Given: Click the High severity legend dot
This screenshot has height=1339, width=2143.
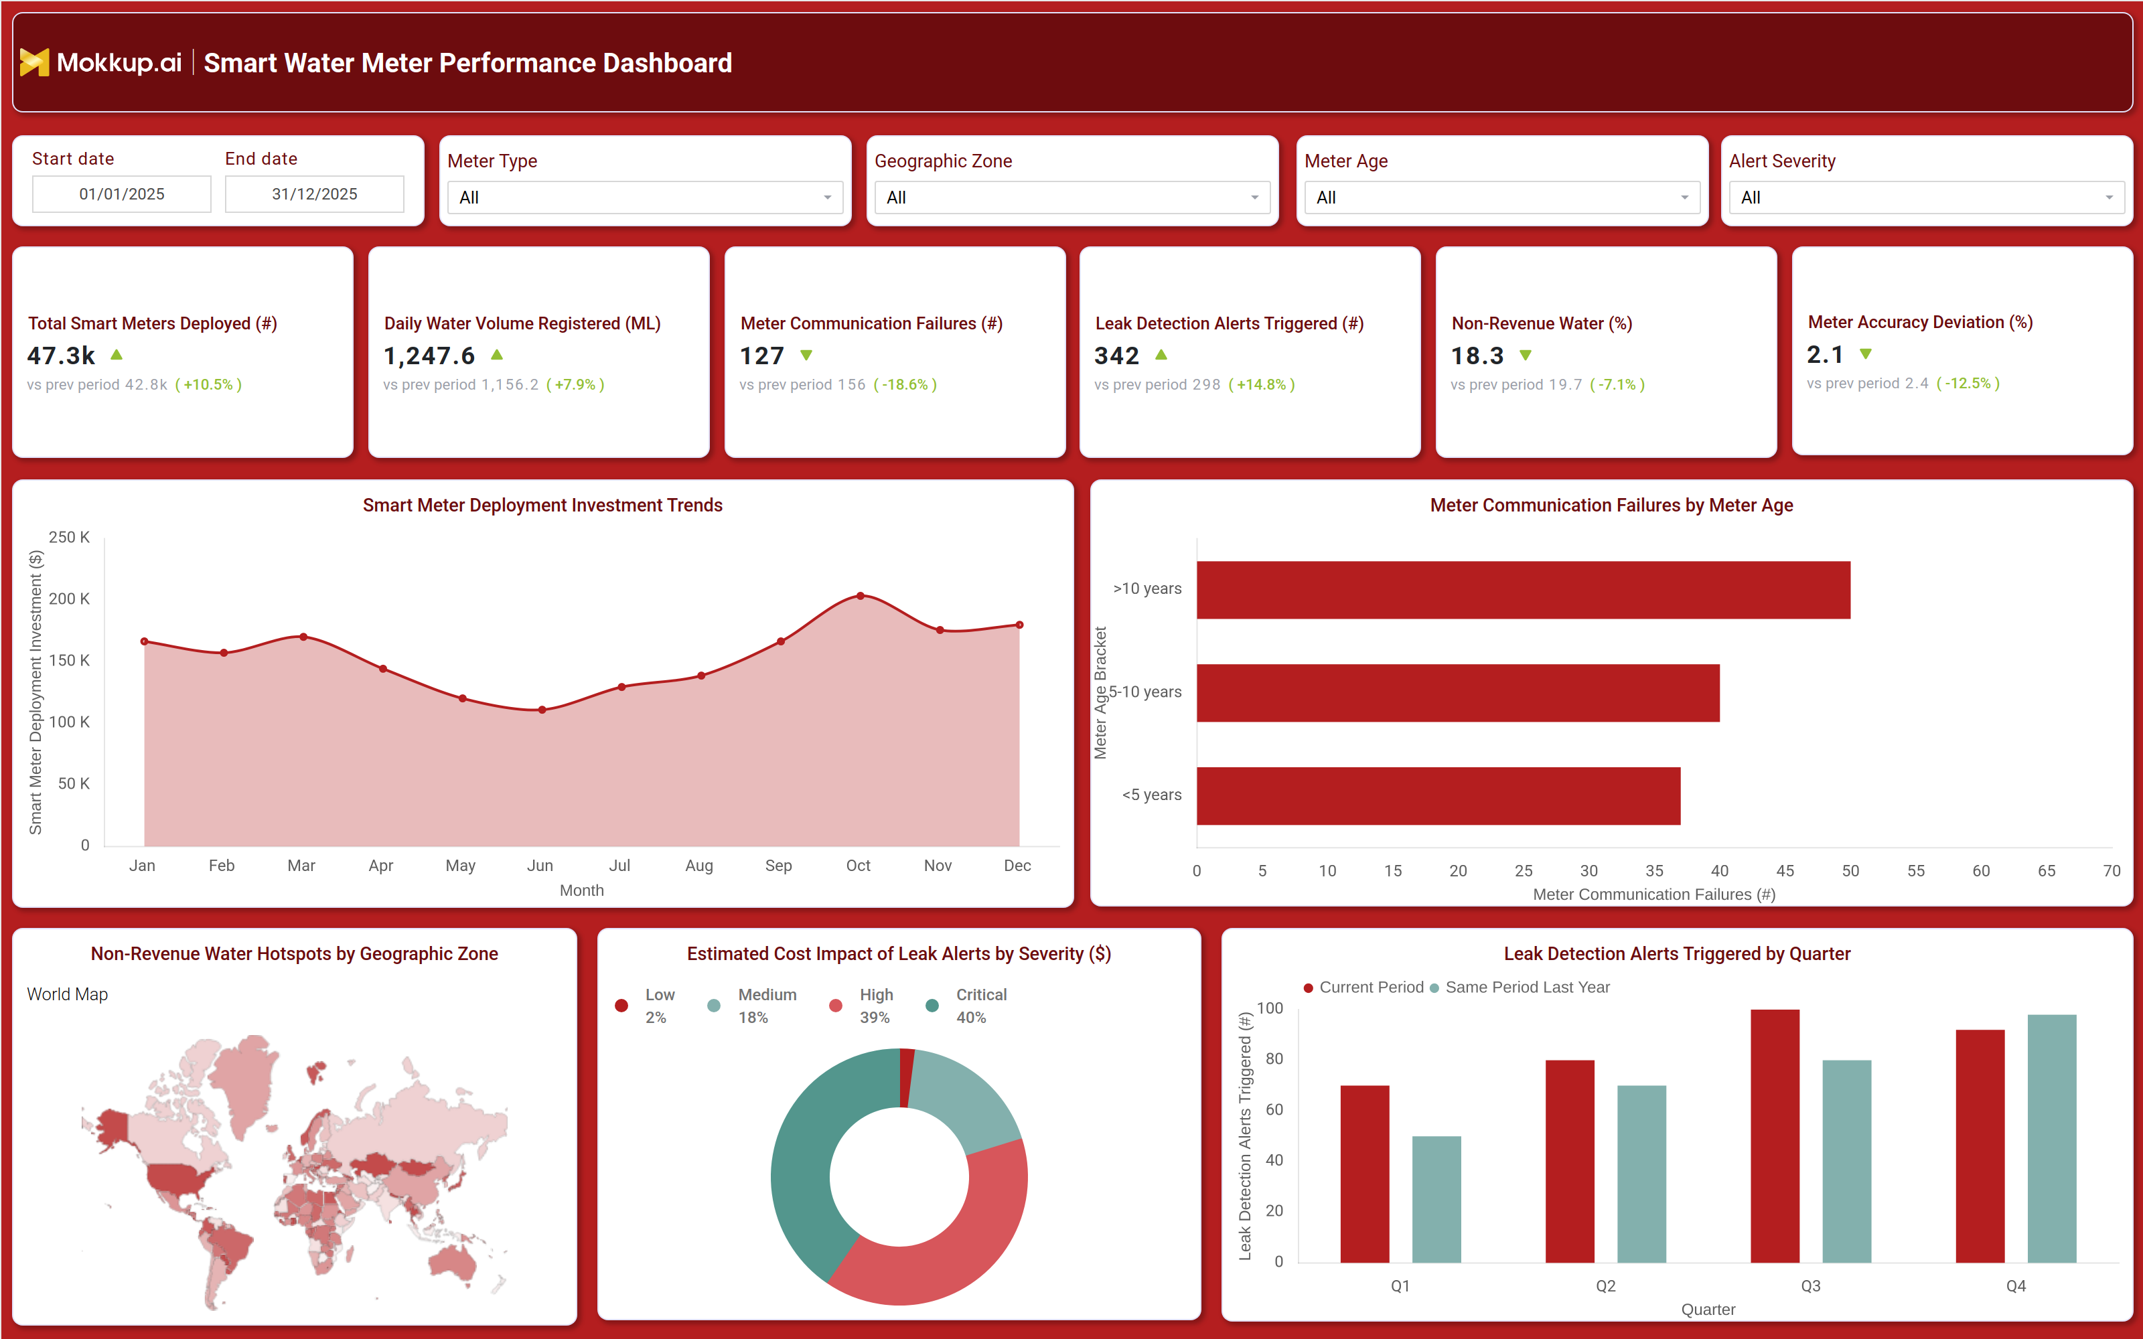Looking at the screenshot, I should tap(835, 1006).
